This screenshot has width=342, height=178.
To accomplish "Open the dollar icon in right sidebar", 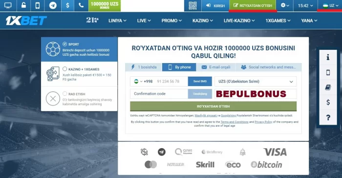I will point(328,102).
